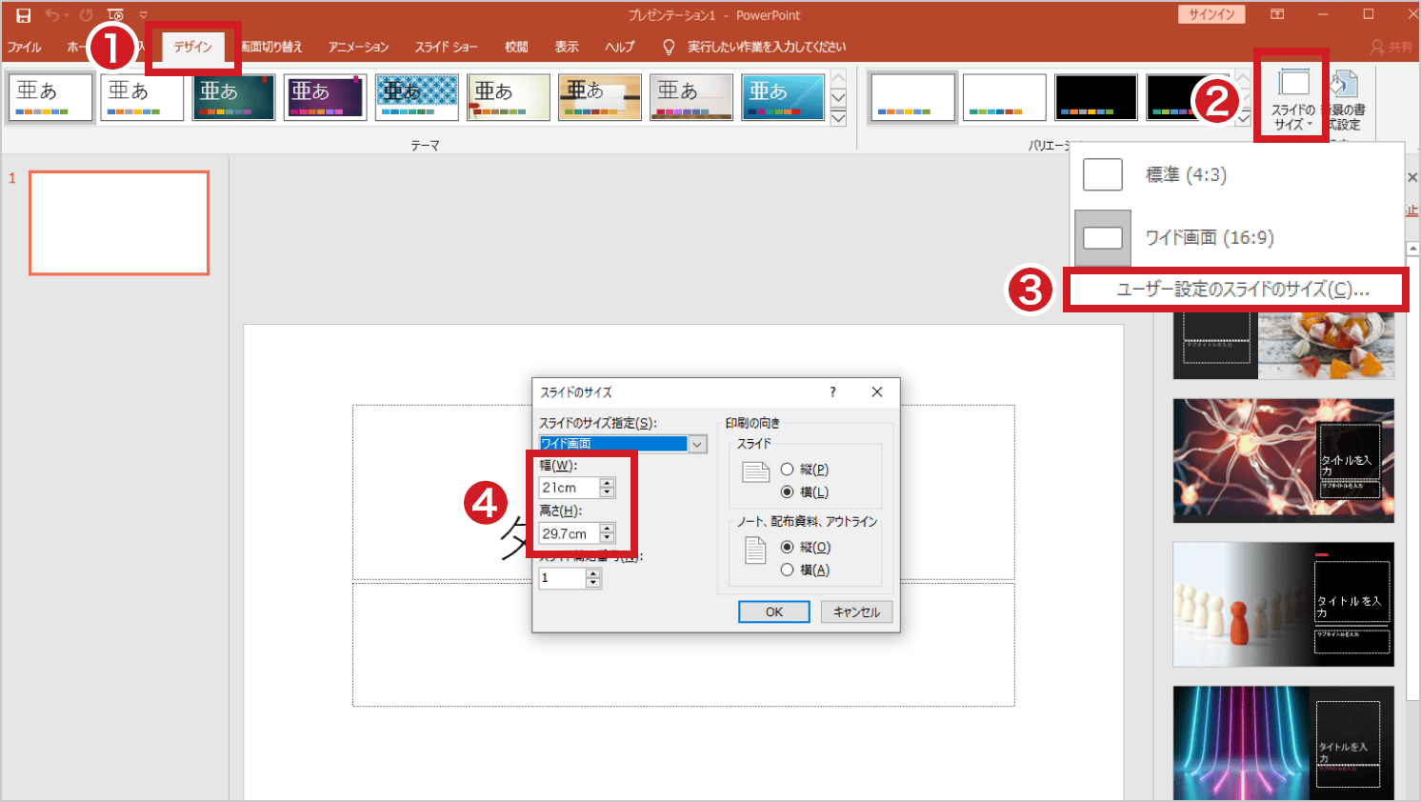Choose ワイド画面 (16:9) from the dropdown
Image resolution: width=1421 pixels, height=802 pixels.
[1208, 237]
